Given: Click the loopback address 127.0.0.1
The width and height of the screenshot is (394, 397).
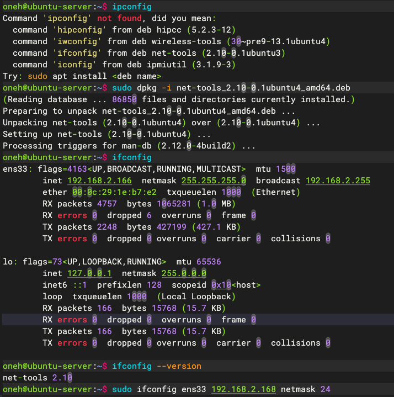Looking at the screenshot, I should [x=89, y=273].
